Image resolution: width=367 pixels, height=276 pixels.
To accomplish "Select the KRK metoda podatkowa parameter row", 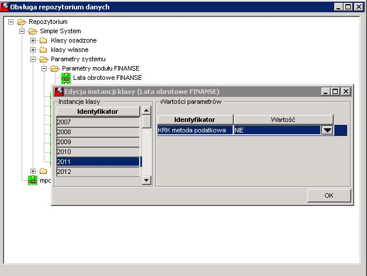I will tap(252, 130).
